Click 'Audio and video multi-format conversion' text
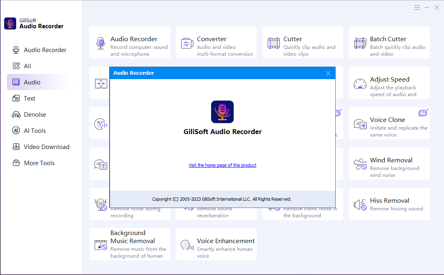The height and width of the screenshot is (275, 444). [225, 50]
